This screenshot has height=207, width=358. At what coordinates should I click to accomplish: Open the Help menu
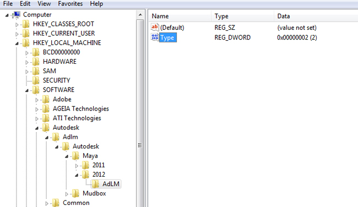click(96, 4)
